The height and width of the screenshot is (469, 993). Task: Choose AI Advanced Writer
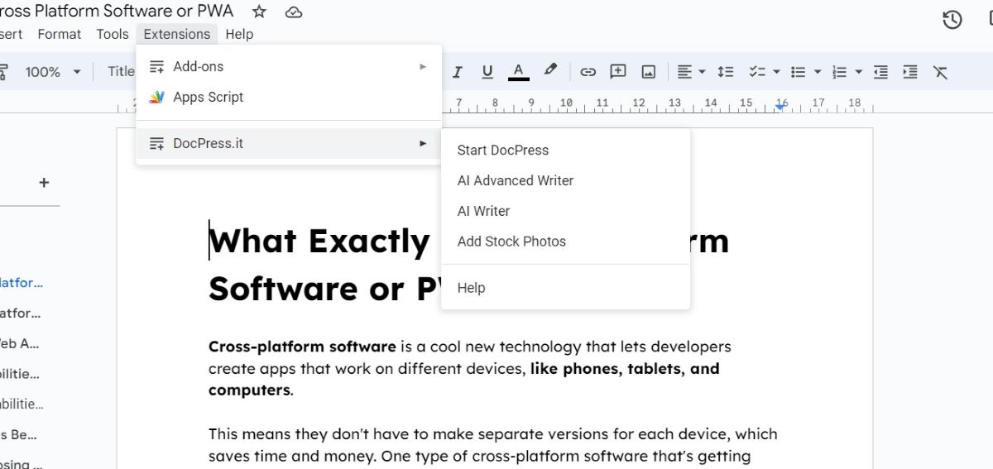point(566,180)
